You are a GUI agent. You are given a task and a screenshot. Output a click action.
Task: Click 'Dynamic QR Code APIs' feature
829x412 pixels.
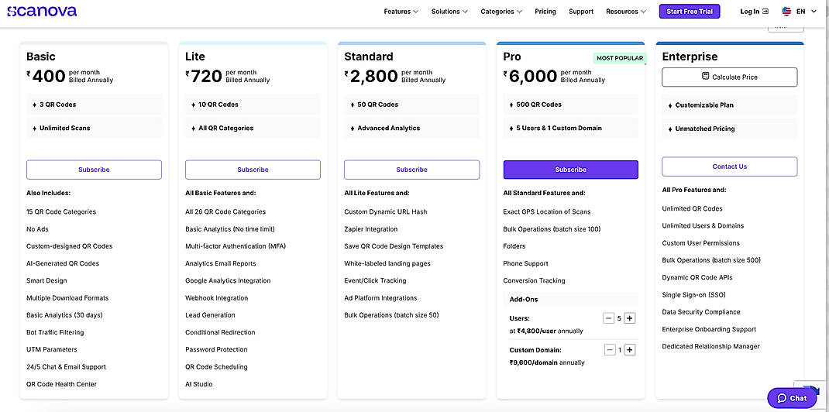click(697, 277)
